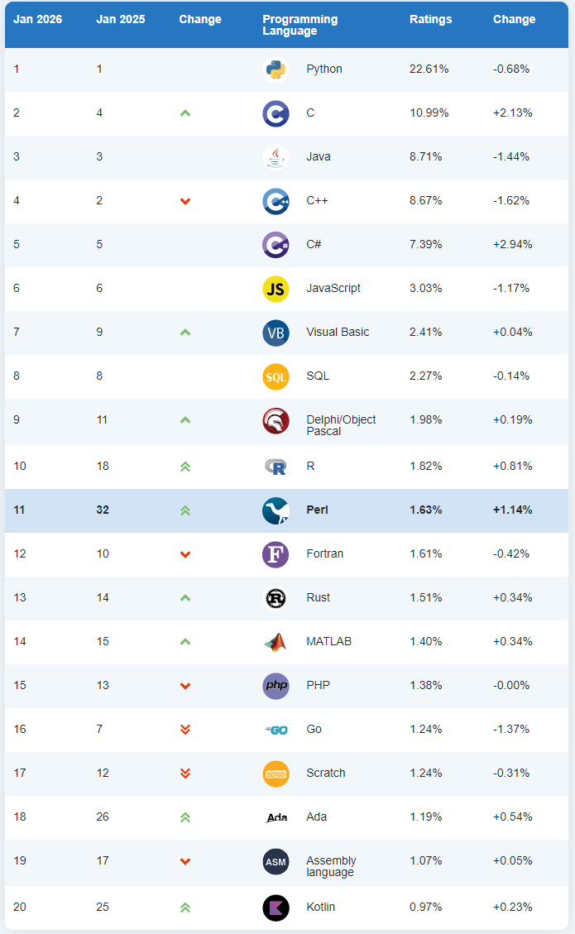Image resolution: width=575 pixels, height=934 pixels.
Task: Select the Rust gear logo icon
Action: [276, 598]
